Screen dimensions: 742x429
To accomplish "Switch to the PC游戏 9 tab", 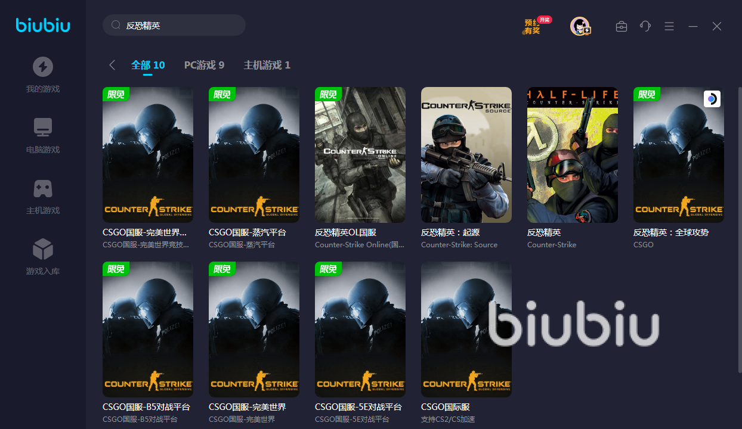I will (x=204, y=65).
